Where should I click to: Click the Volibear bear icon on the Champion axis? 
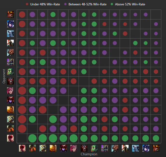(x=135, y=148)
